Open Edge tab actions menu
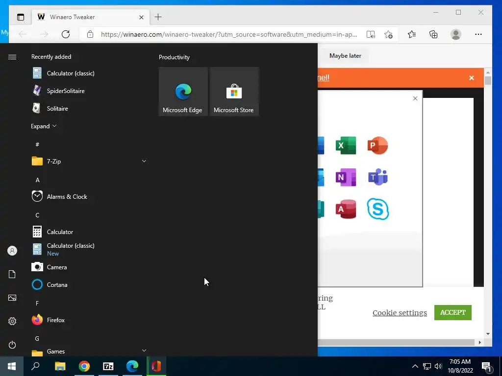This screenshot has width=502, height=376. tap(21, 17)
